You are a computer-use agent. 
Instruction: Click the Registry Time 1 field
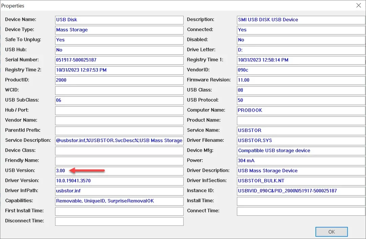[x=301, y=60]
